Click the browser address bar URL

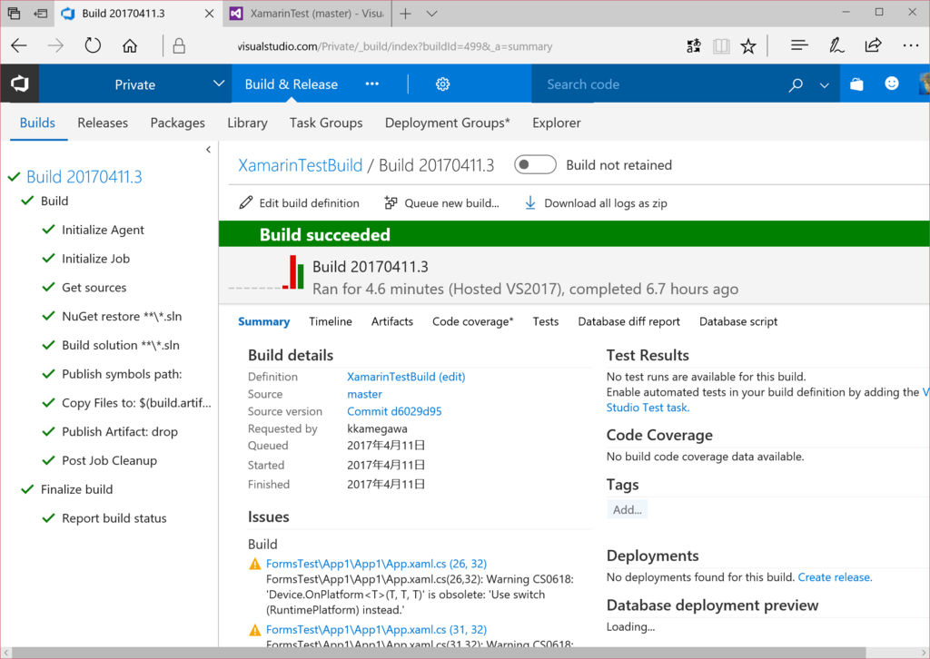395,46
